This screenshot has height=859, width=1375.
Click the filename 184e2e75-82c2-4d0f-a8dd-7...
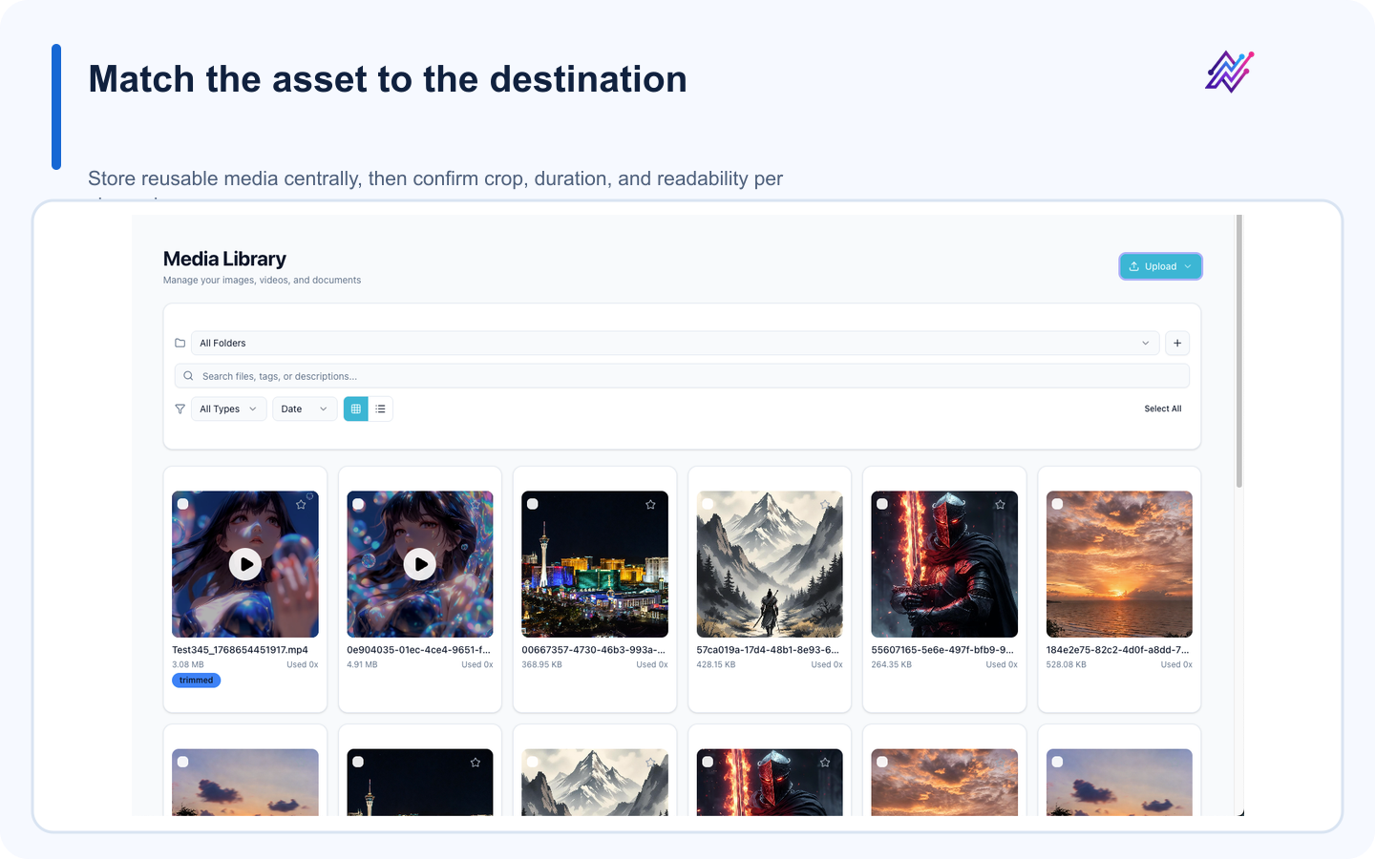point(1117,650)
